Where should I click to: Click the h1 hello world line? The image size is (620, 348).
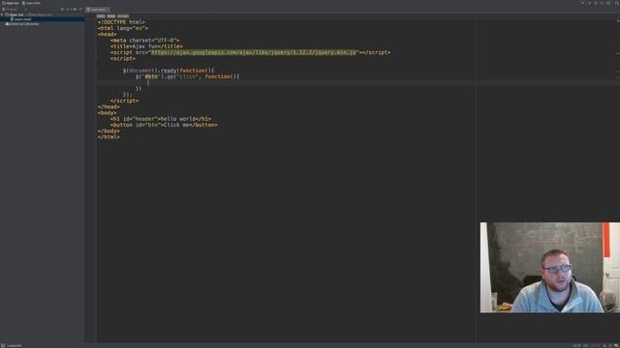click(x=161, y=119)
